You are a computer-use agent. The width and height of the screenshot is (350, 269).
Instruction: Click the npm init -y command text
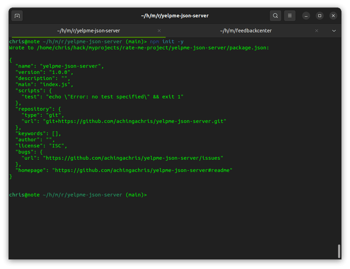[x=167, y=42]
